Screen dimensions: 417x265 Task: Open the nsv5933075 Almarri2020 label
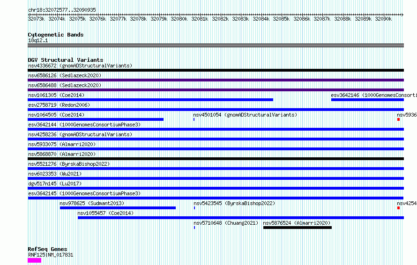[x=62, y=144]
